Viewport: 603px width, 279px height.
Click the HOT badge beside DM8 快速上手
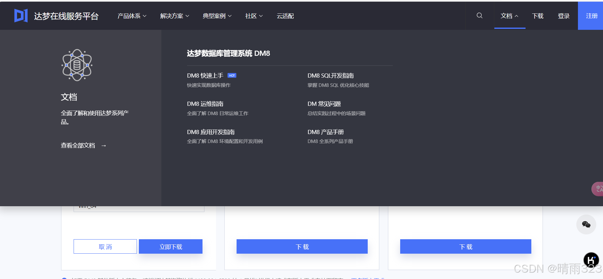pyautogui.click(x=232, y=76)
